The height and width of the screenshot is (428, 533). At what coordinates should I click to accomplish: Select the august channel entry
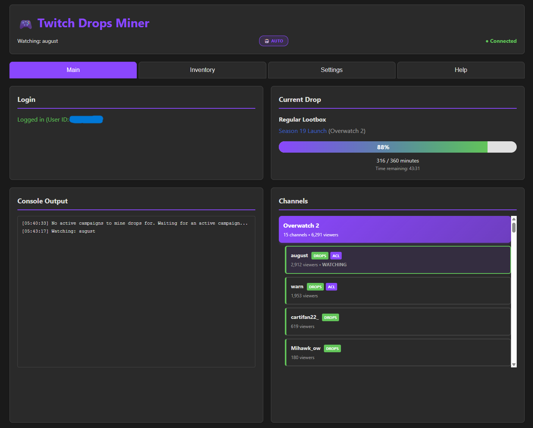[x=398, y=260]
